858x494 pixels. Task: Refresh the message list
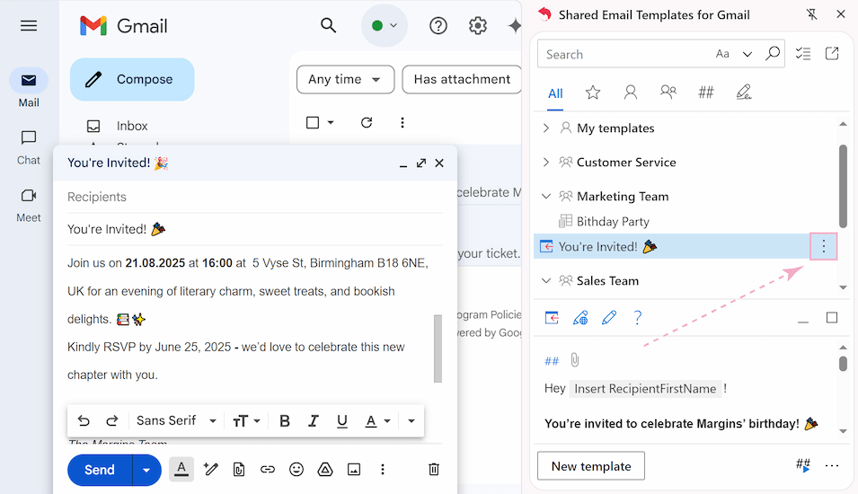(x=367, y=122)
